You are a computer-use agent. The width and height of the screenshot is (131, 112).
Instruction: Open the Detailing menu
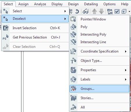[91, 4]
